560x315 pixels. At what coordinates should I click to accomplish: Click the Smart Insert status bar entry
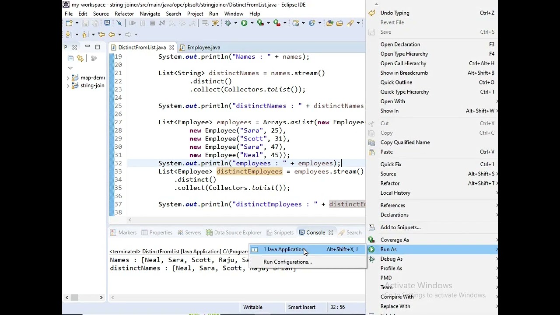[301, 307]
